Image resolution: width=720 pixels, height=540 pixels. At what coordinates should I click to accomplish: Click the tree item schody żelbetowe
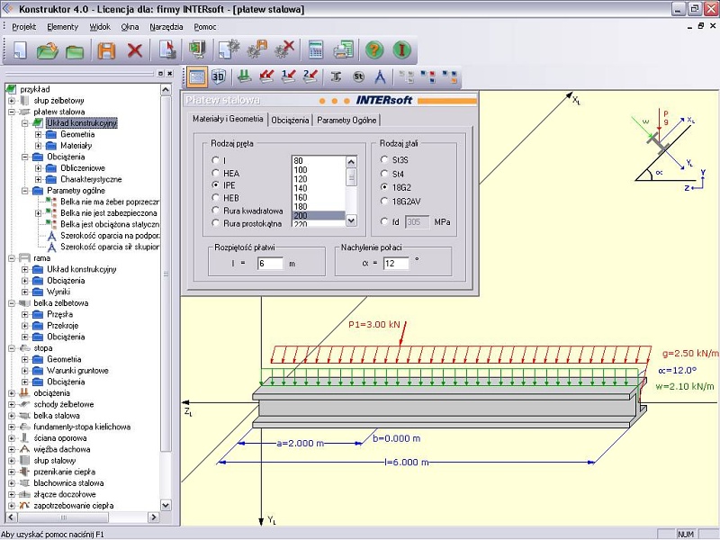click(63, 404)
